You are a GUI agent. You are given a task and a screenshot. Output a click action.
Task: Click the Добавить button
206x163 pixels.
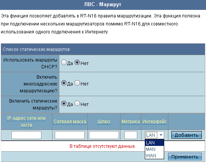pyautogui.click(x=186, y=135)
